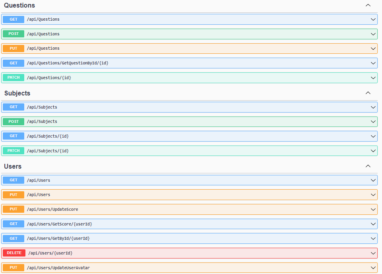Click the GET badge for /api/Users

[14, 180]
